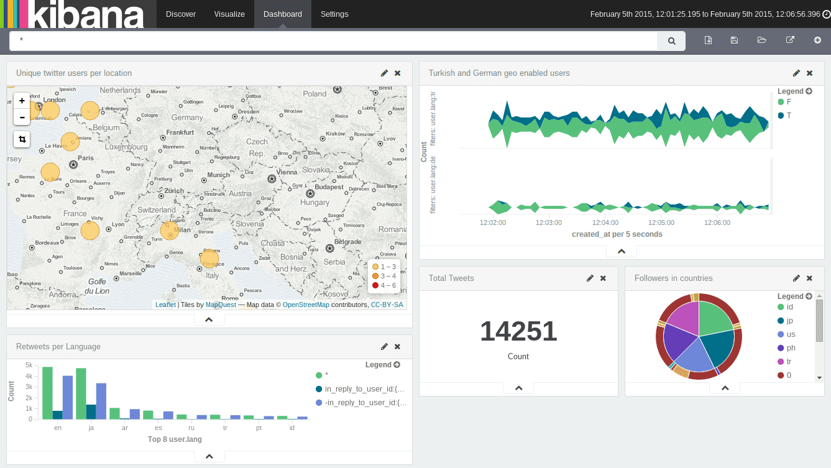Open the load dashboard folder icon
831x468 pixels.
point(762,40)
